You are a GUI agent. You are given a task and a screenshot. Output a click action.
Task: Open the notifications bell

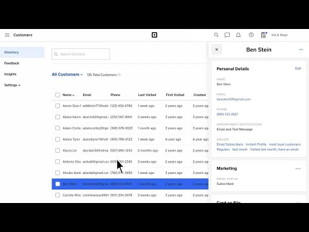[238, 35]
